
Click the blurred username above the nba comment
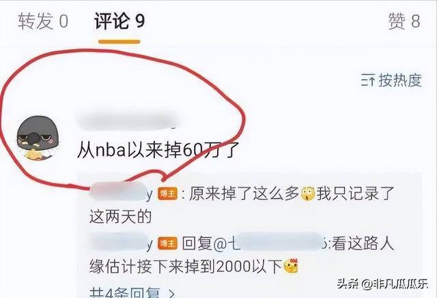pyautogui.click(x=128, y=121)
